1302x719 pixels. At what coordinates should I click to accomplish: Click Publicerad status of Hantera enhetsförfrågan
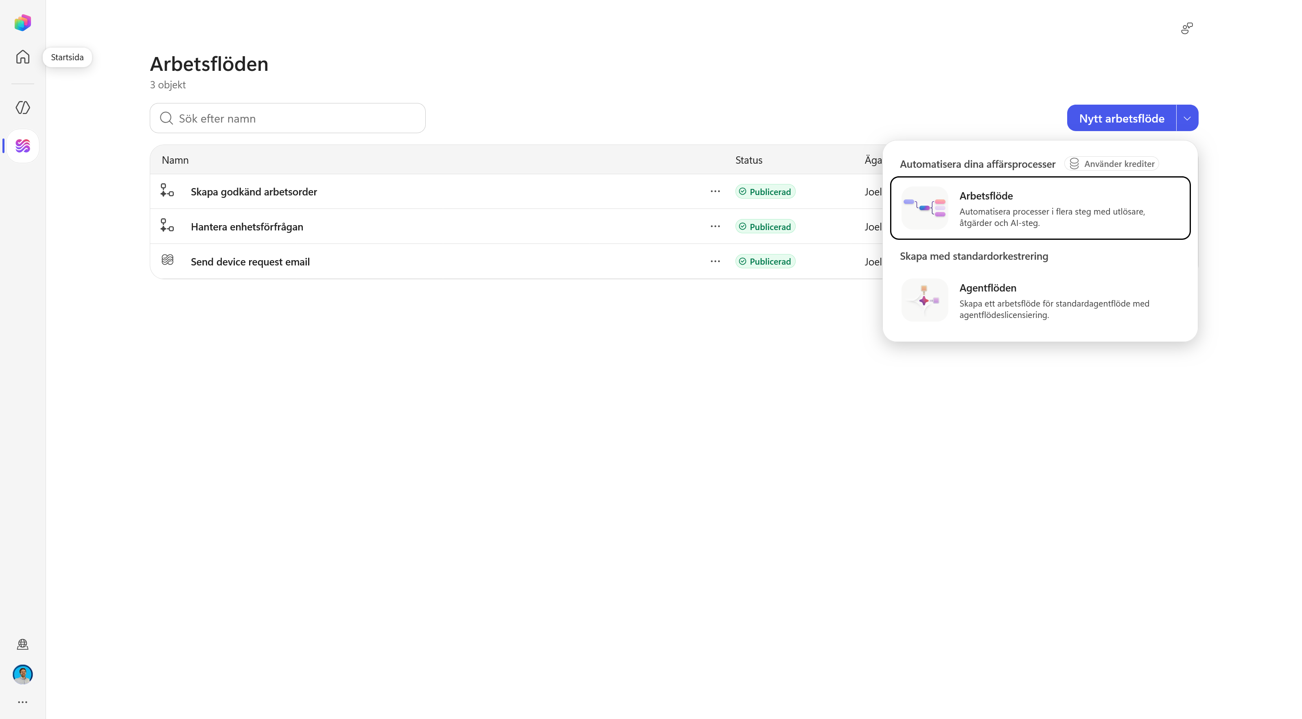tap(765, 226)
